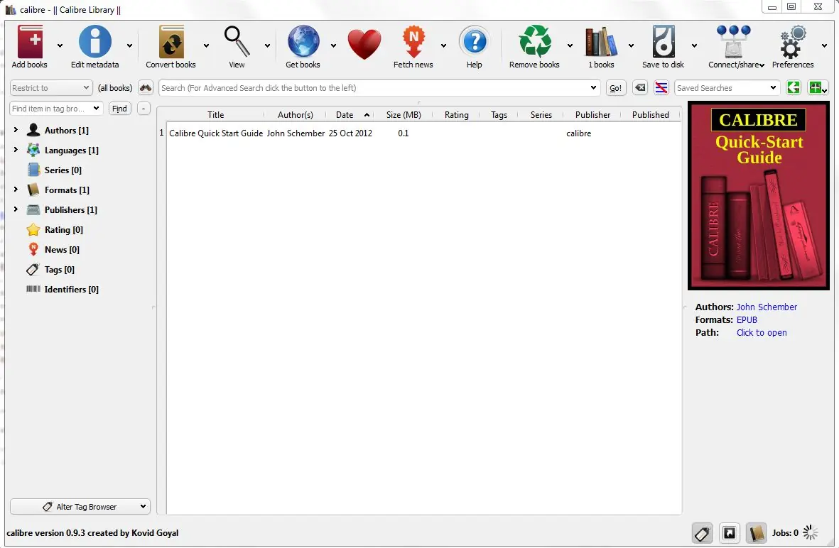The height and width of the screenshot is (548, 839).
Task: Sort by Author(s) column header
Action: coord(296,115)
